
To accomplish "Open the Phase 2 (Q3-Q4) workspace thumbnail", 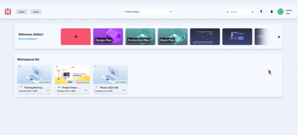I will pos(111,75).
